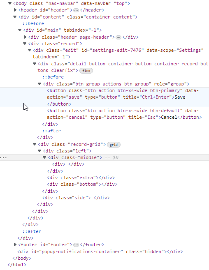Click the == $0 marker on middle div

tap(111, 157)
